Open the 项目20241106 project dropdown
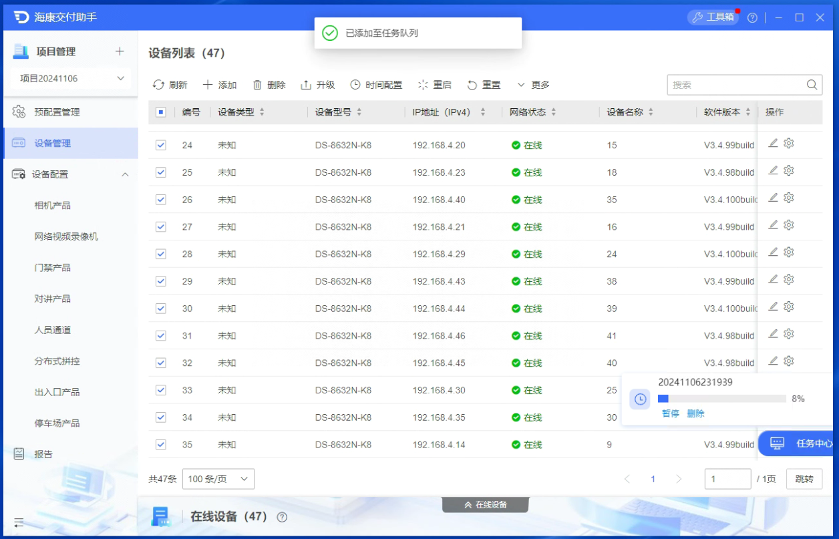The width and height of the screenshot is (839, 539). [x=72, y=78]
